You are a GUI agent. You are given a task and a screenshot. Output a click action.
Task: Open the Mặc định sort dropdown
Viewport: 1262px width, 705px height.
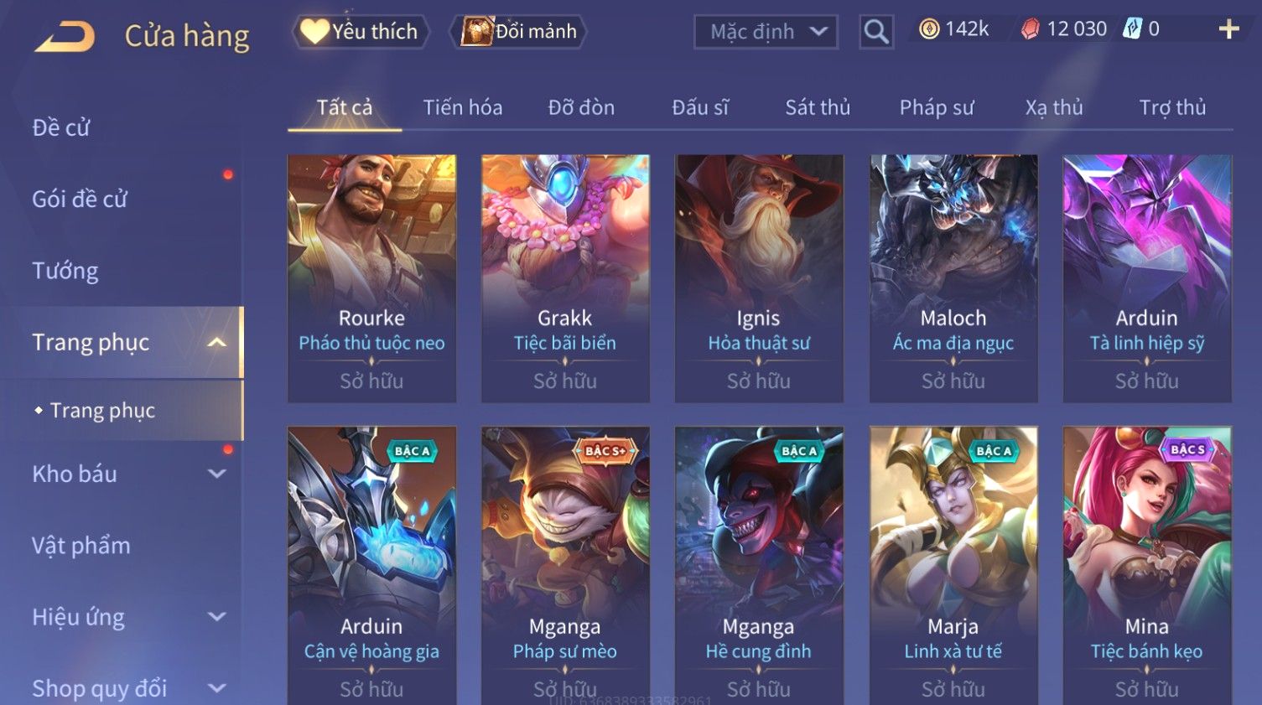pos(766,32)
